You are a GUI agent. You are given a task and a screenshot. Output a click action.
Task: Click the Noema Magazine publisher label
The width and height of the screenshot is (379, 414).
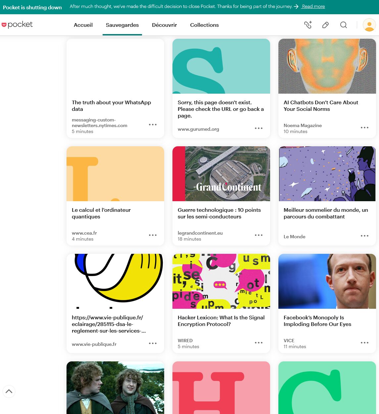303,125
